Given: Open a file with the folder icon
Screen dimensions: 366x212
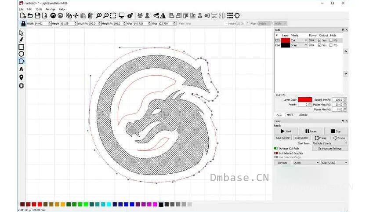Looking at the screenshot, I should tap(30, 16).
